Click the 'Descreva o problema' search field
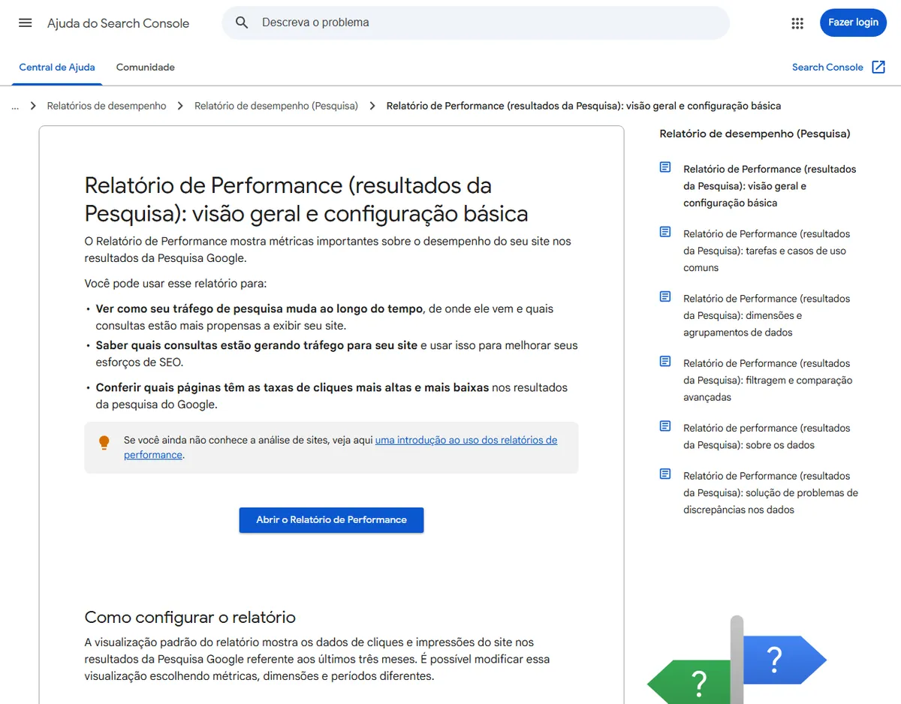The height and width of the screenshot is (704, 901). (475, 23)
